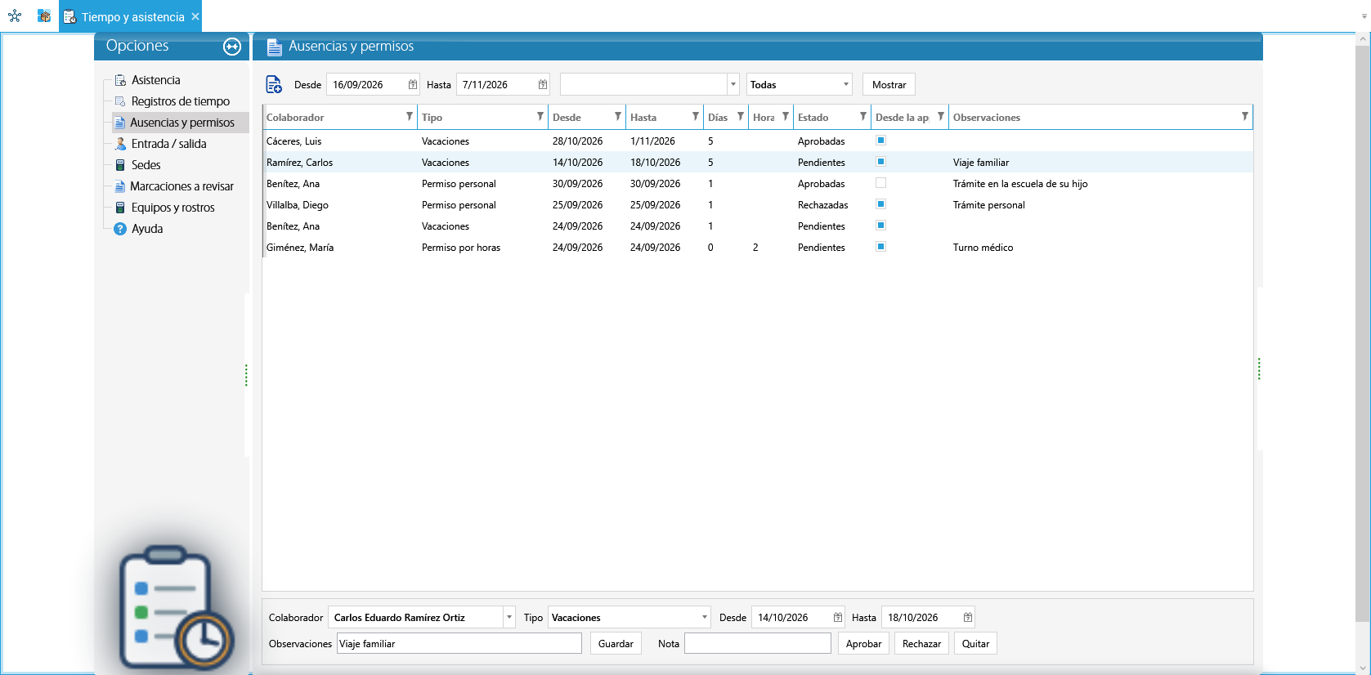1371x675 pixels.
Task: Open calendar picker for filter Hasta date
Action: coord(543,84)
